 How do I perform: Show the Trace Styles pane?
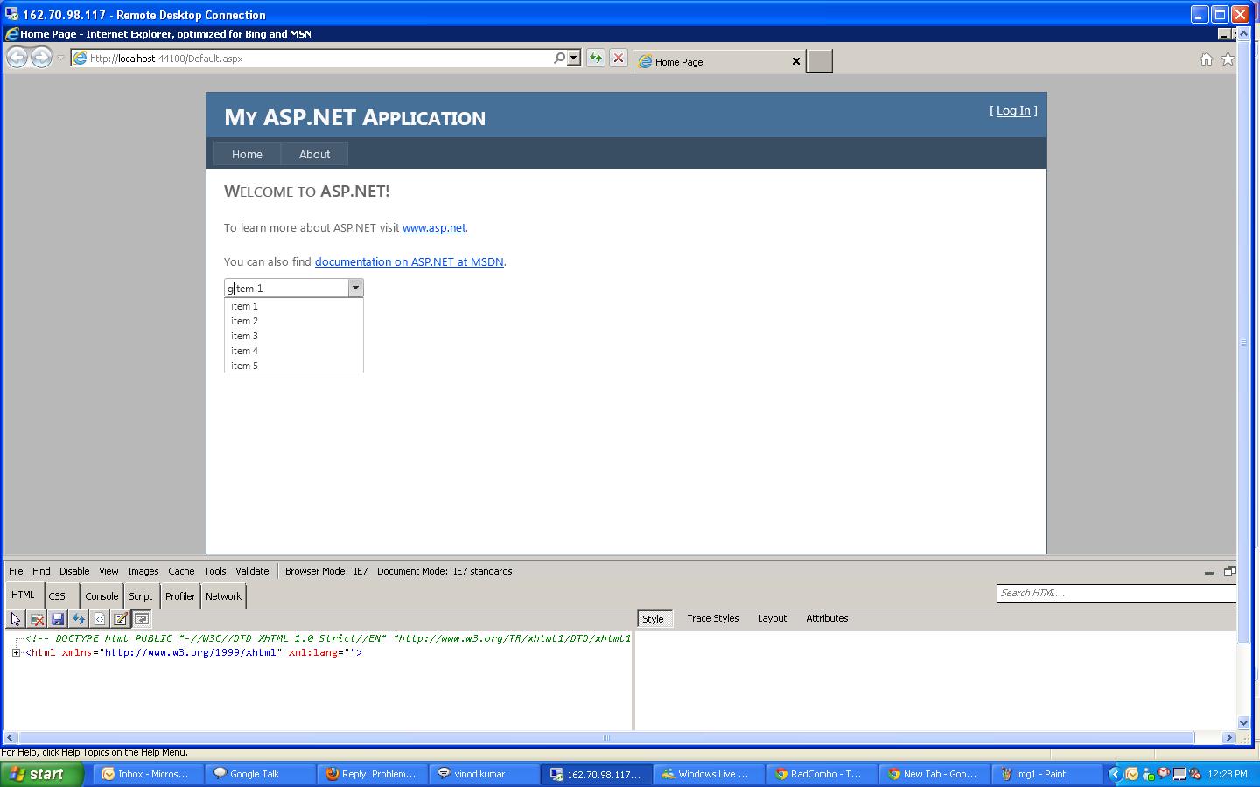tap(713, 618)
